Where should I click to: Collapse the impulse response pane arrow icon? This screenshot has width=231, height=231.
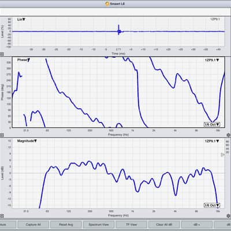[x=2, y=54]
